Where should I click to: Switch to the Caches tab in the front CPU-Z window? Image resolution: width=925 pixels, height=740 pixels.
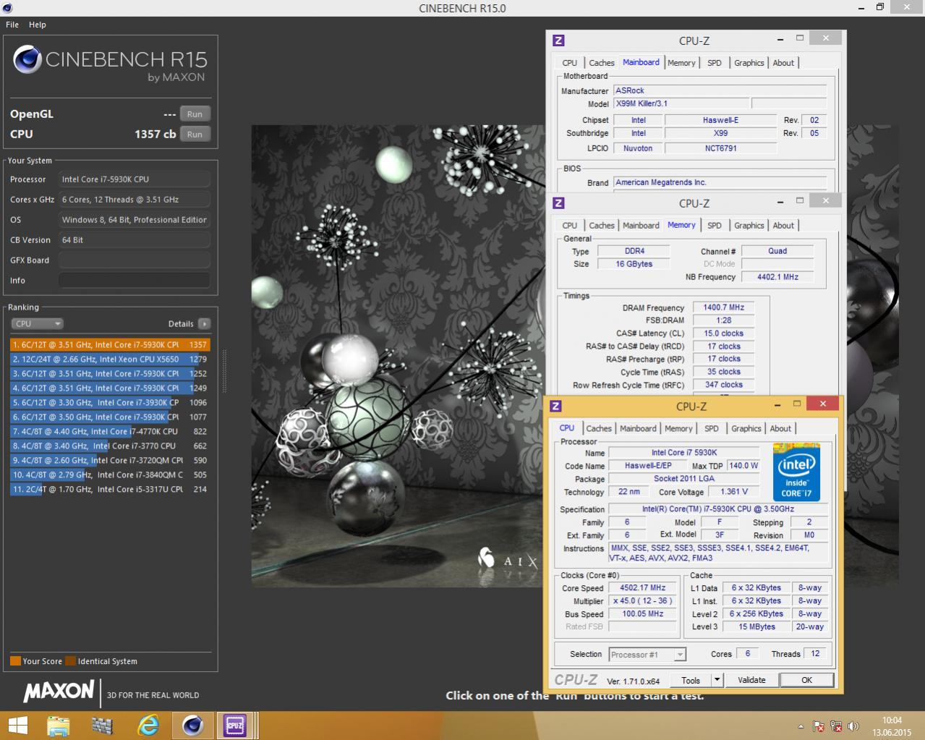599,429
